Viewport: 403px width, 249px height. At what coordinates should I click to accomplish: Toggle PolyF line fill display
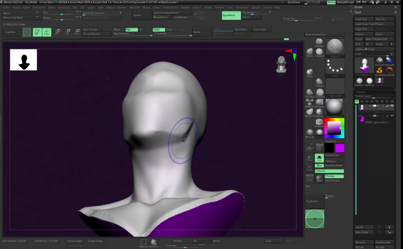[x=310, y=178]
